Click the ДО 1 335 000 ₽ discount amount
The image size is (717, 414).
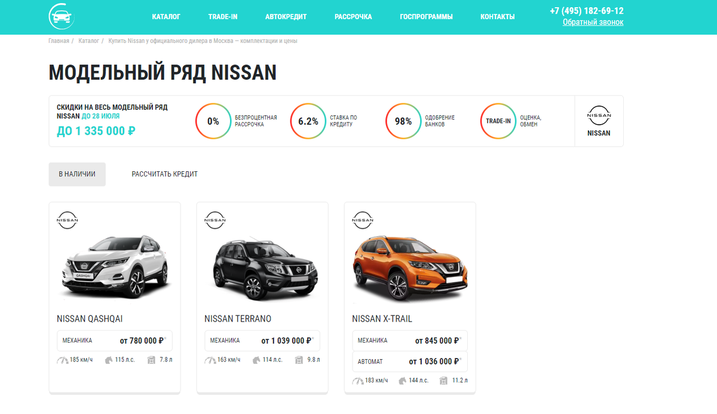click(x=96, y=131)
